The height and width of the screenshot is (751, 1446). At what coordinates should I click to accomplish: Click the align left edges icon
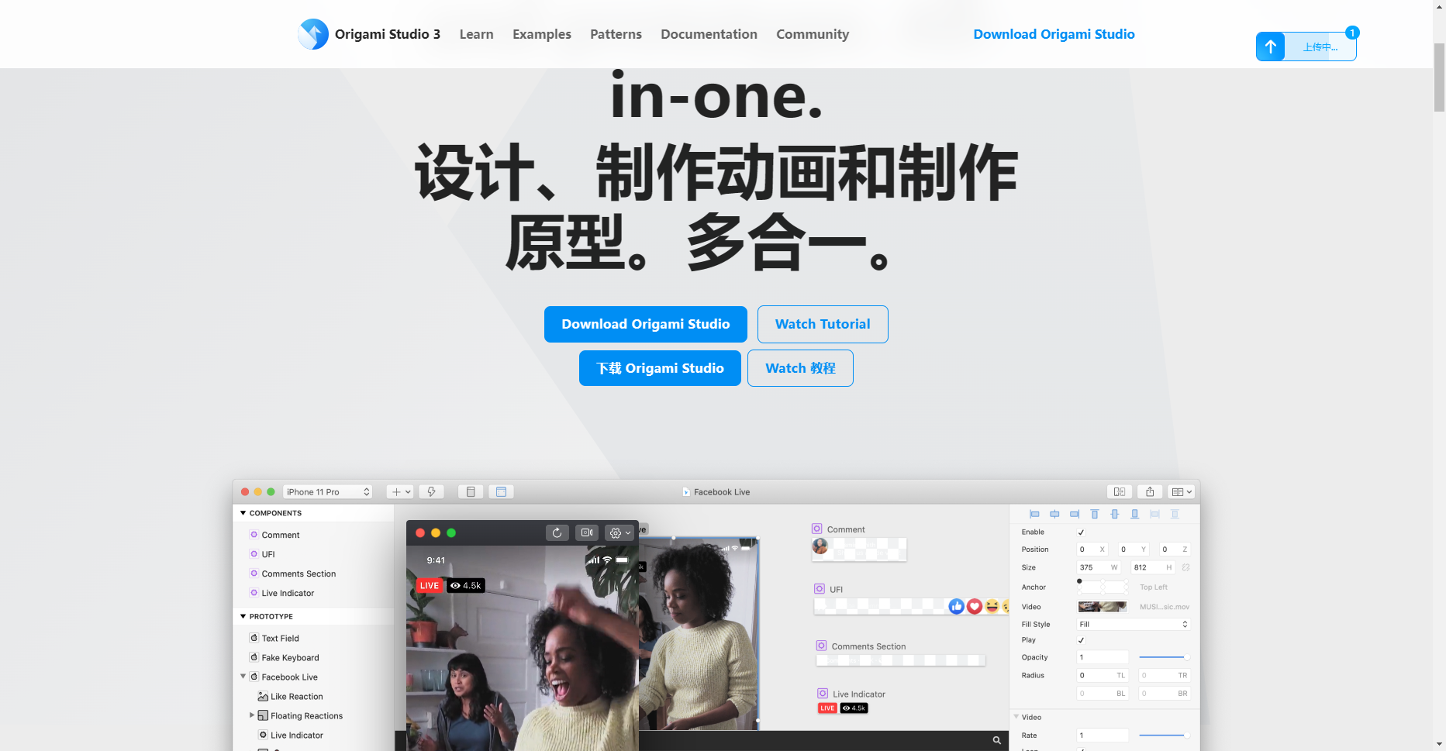[x=1034, y=514]
